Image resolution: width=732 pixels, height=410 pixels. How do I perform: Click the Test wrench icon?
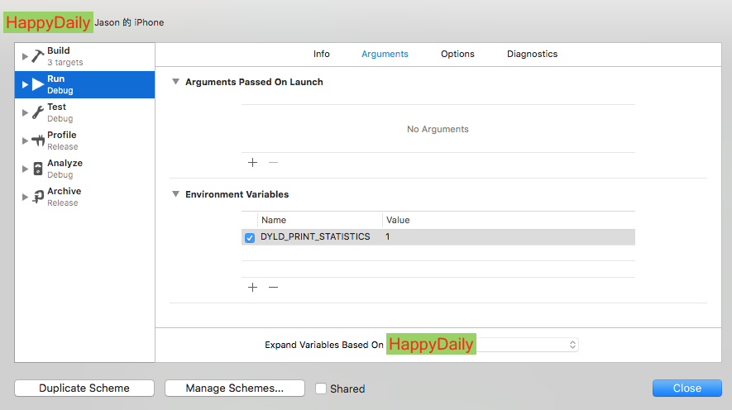(x=38, y=112)
